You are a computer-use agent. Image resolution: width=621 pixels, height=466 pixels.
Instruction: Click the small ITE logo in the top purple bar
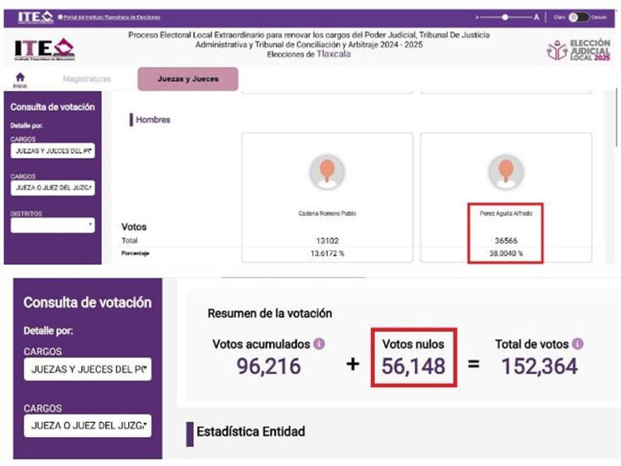[x=36, y=16]
